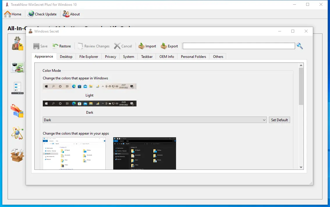Viewport: 330px width, 207px height.
Task: Open the OEM Info tab
Action: point(167,57)
